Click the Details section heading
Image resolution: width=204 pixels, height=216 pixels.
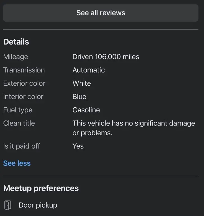pos(16,42)
